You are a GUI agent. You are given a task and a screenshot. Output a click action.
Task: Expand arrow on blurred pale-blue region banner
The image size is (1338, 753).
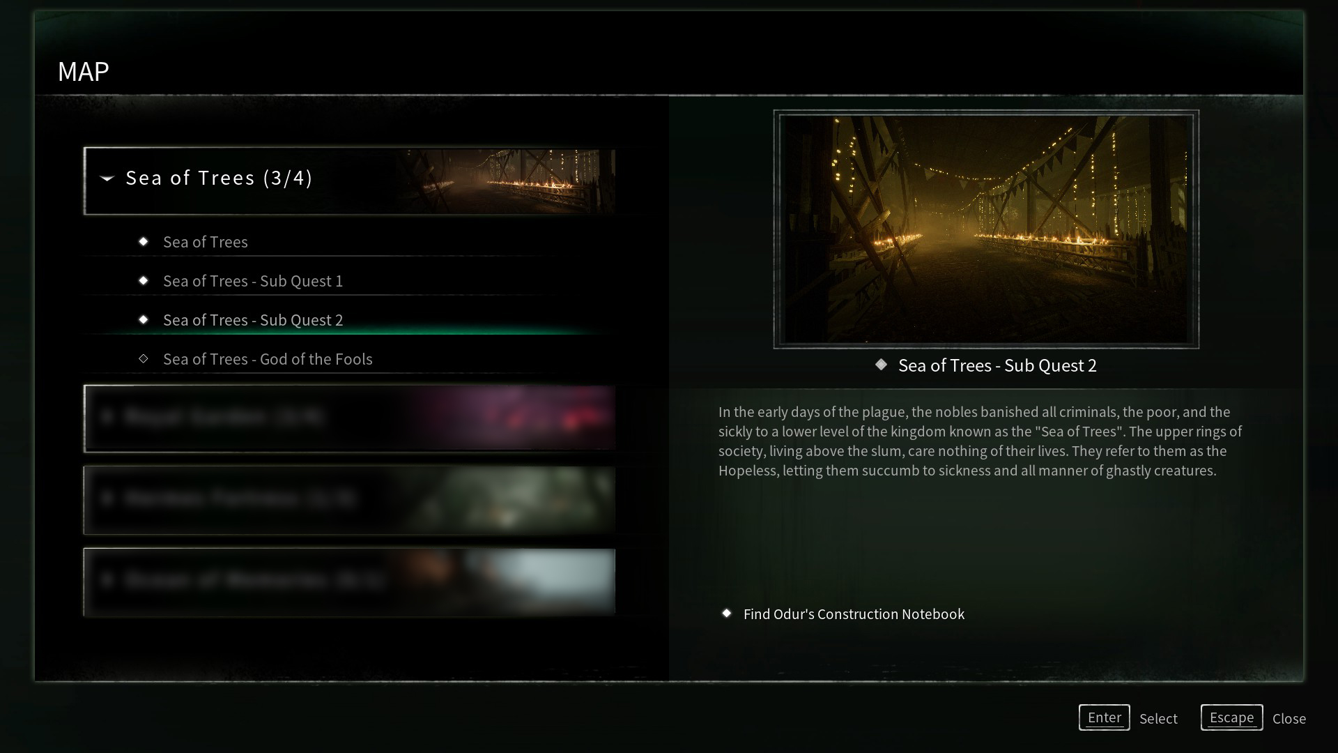click(107, 580)
